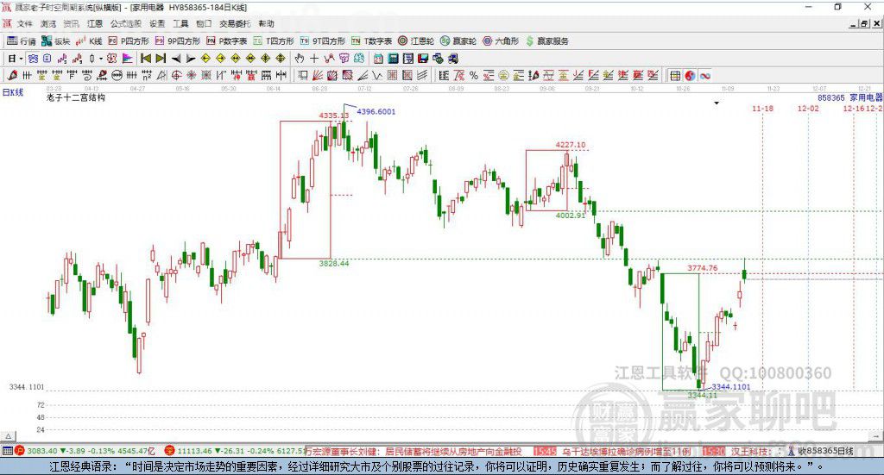Open the 9T四方形 tool
This screenshot has width=884, height=475.
tap(323, 41)
